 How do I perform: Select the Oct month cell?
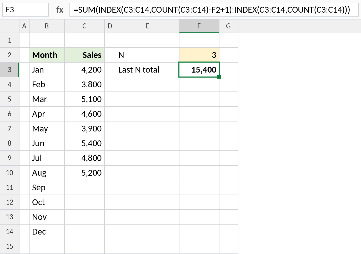[47, 202]
